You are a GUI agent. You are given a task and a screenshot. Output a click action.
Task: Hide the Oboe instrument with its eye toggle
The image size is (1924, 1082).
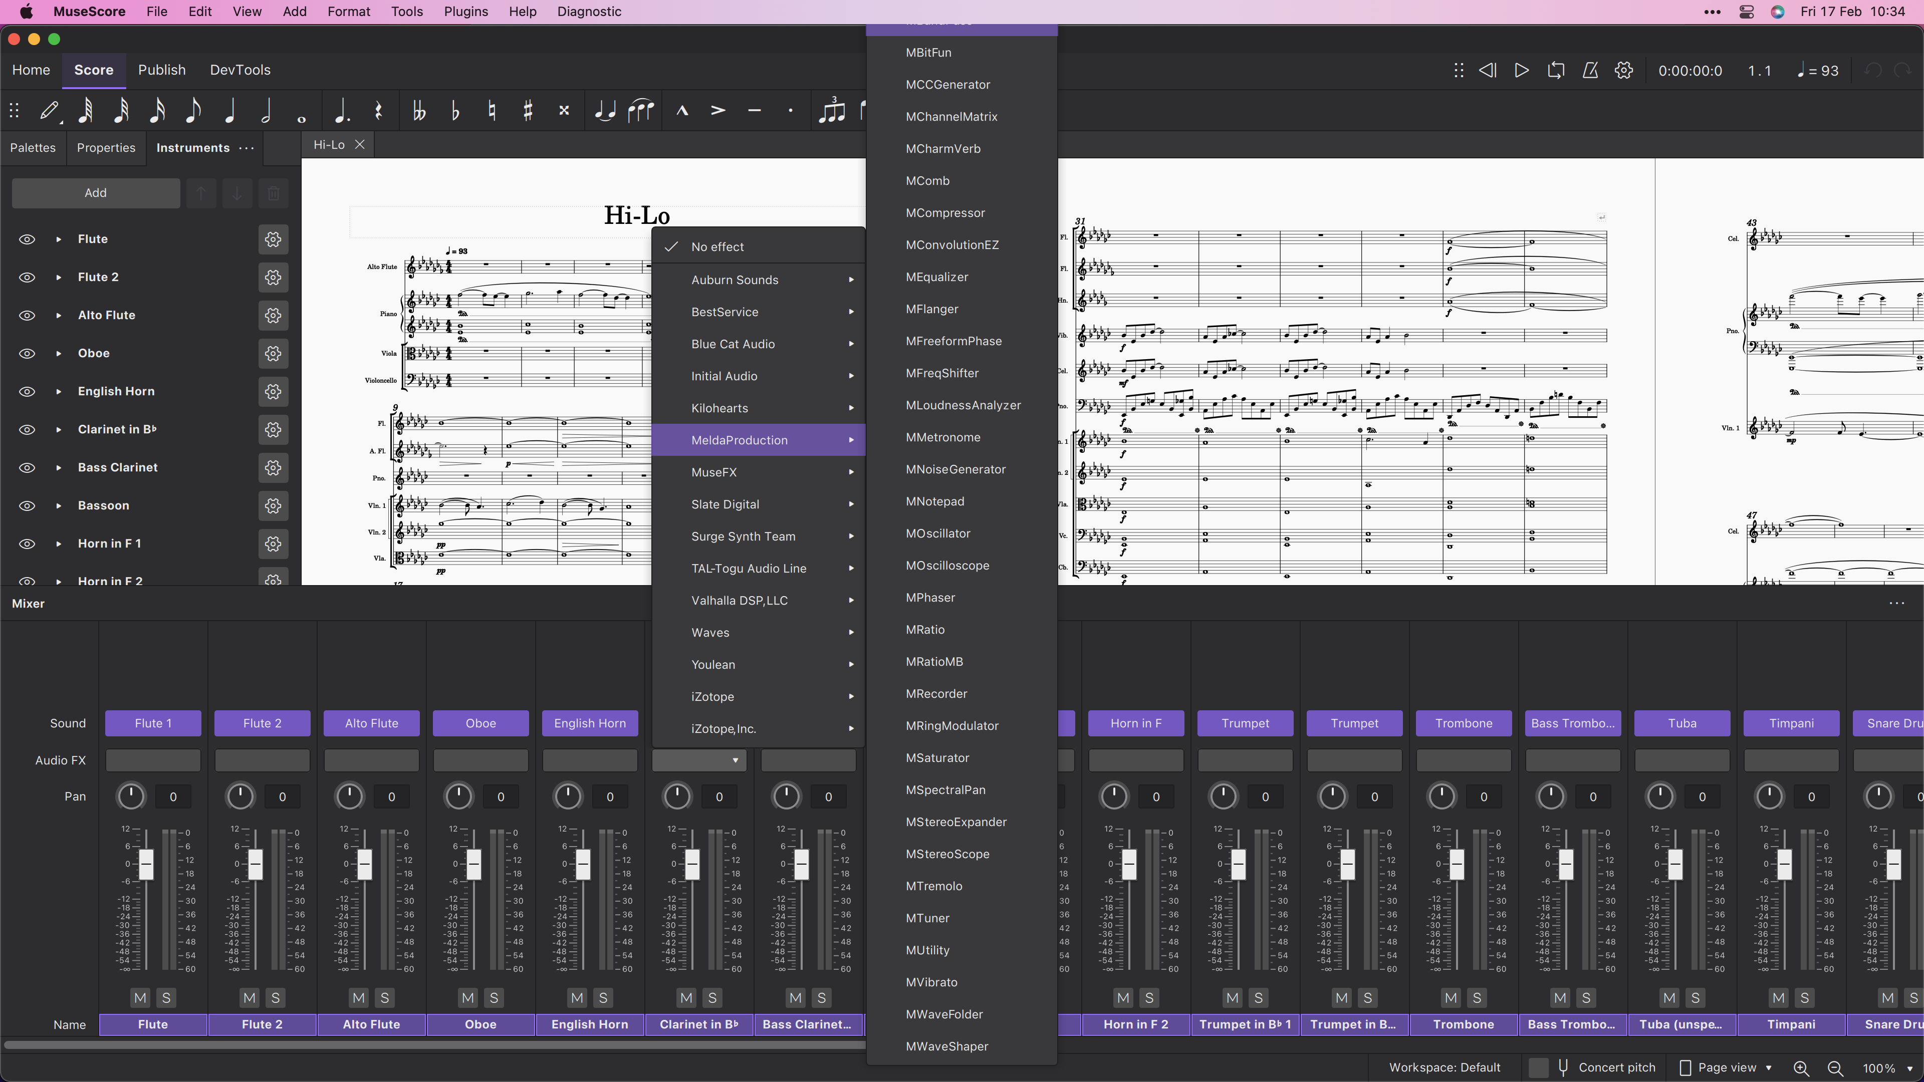pos(27,353)
